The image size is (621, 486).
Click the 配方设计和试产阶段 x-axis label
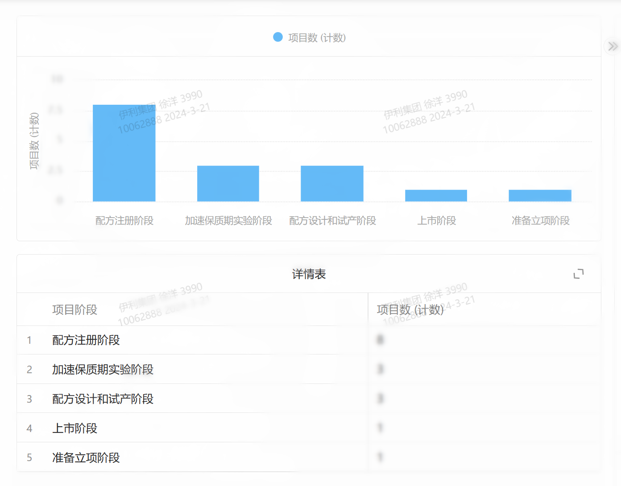[332, 221]
